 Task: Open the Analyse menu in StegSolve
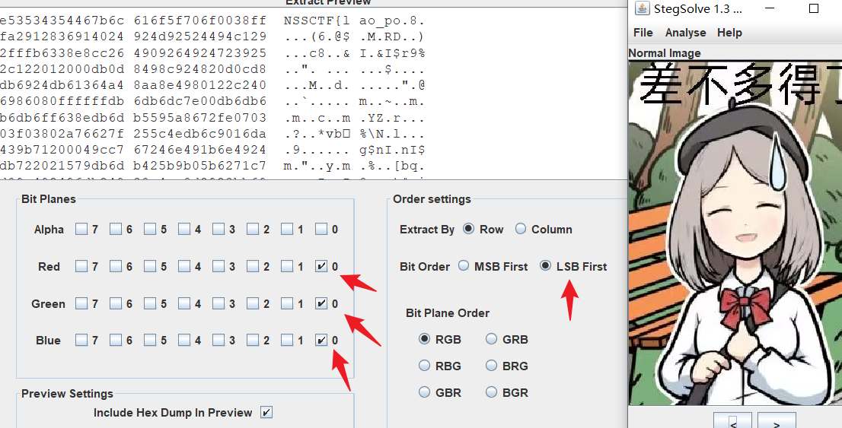click(685, 33)
